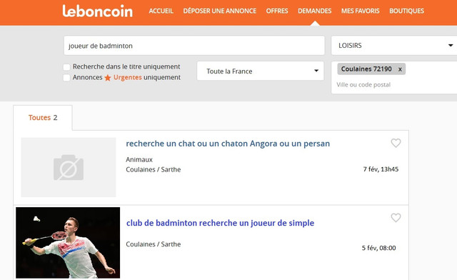
Task: Enable Annonces Urgentes uniquement checkbox
Action: 66,78
